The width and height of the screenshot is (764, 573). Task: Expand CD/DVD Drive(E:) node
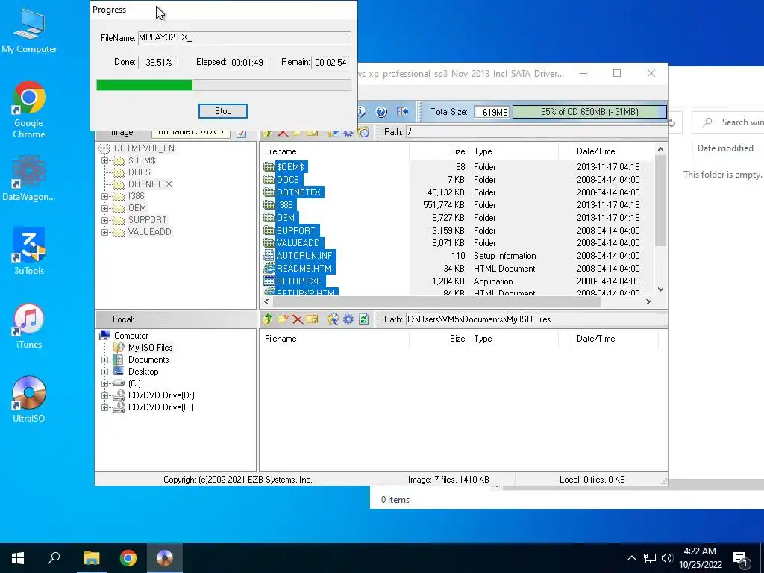coord(104,407)
